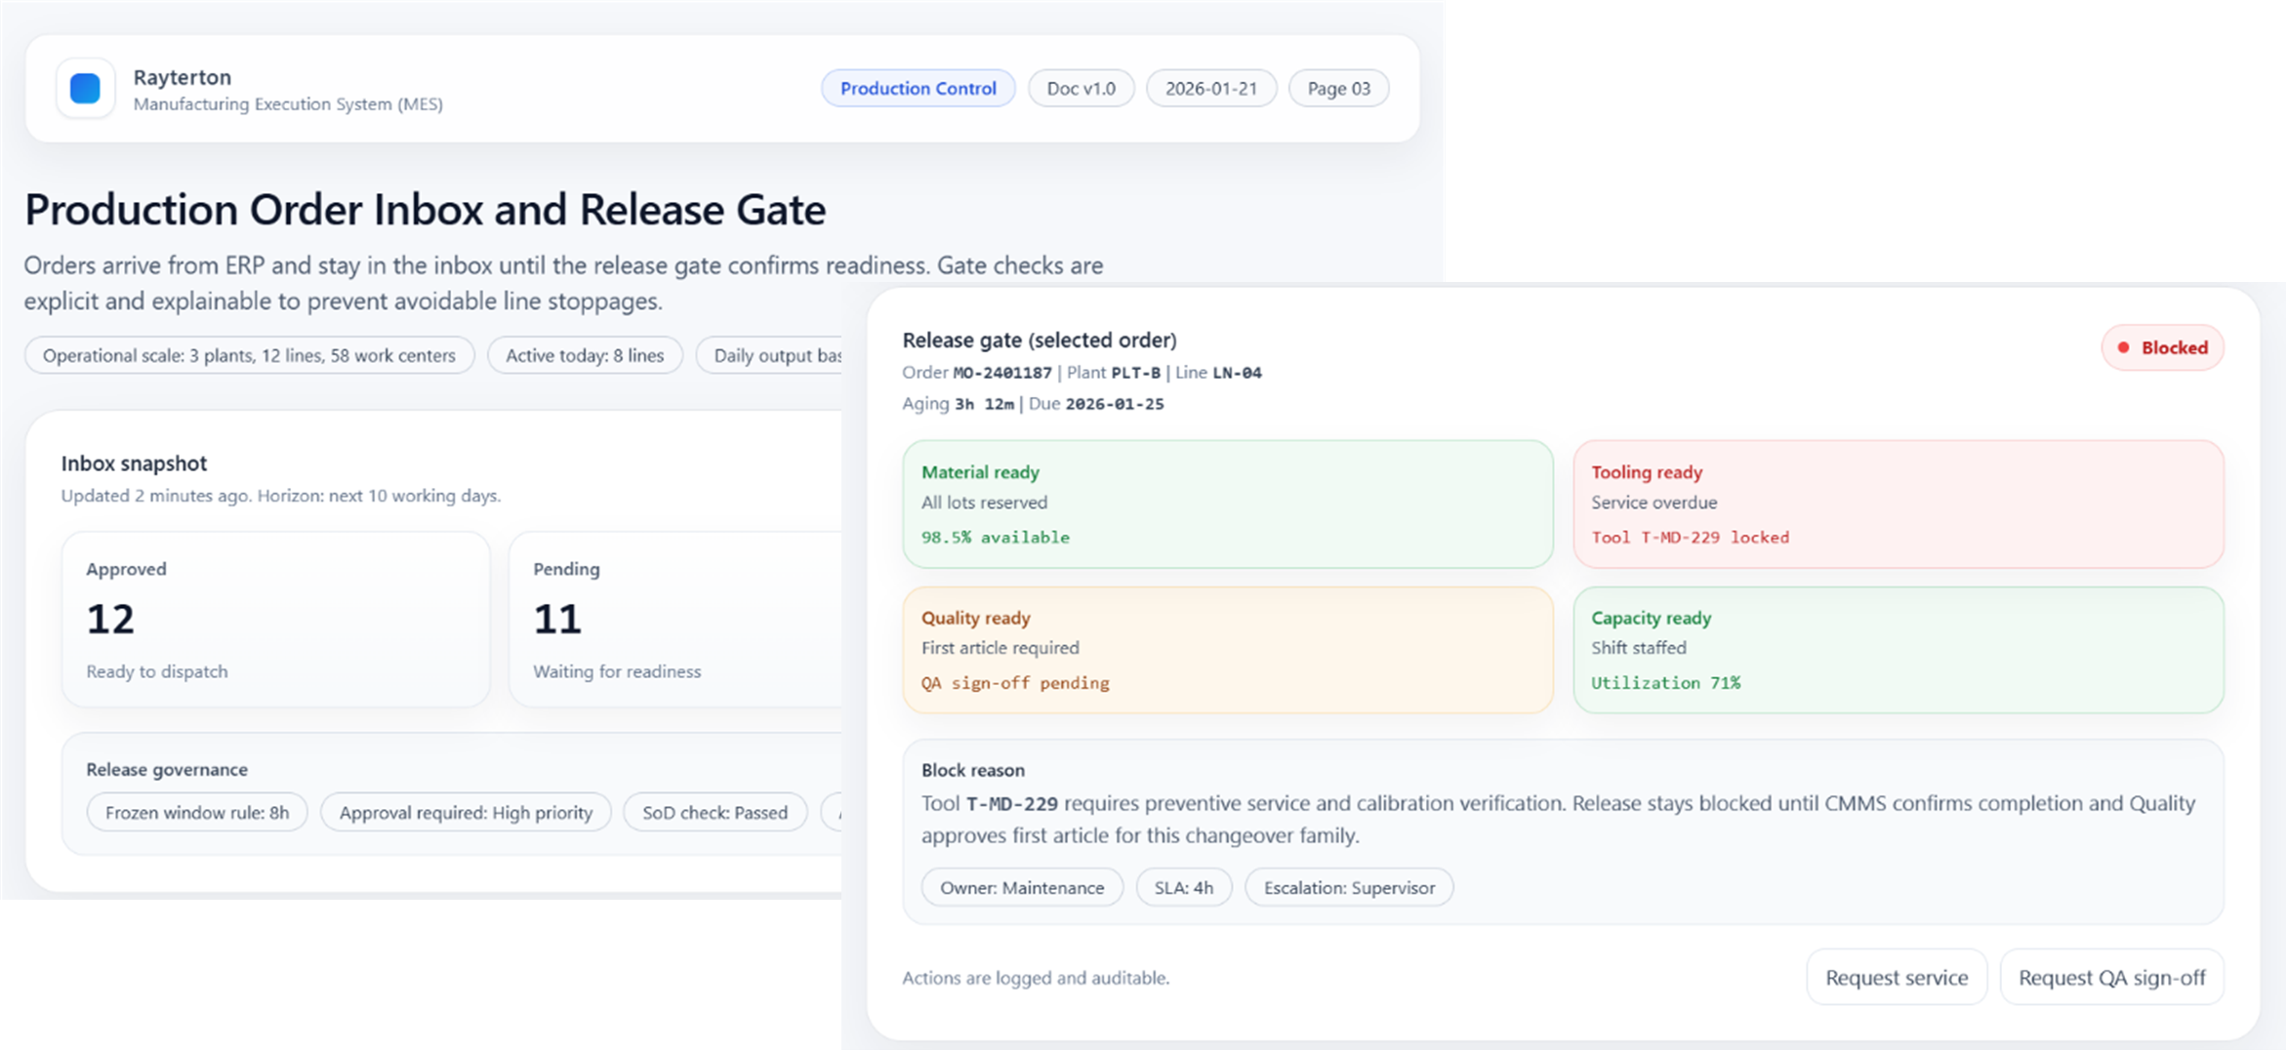Open the Material ready gate card
The image size is (2286, 1050).
coord(1227,505)
